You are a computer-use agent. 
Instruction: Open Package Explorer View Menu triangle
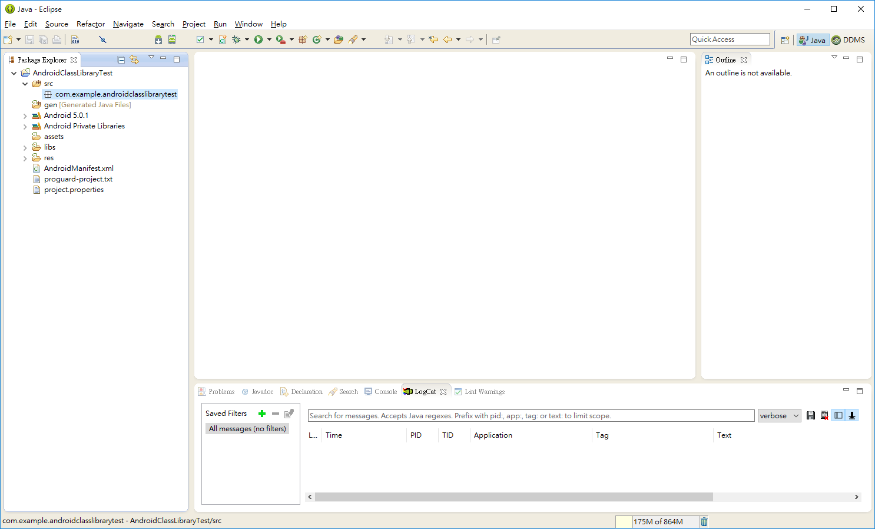pyautogui.click(x=151, y=58)
